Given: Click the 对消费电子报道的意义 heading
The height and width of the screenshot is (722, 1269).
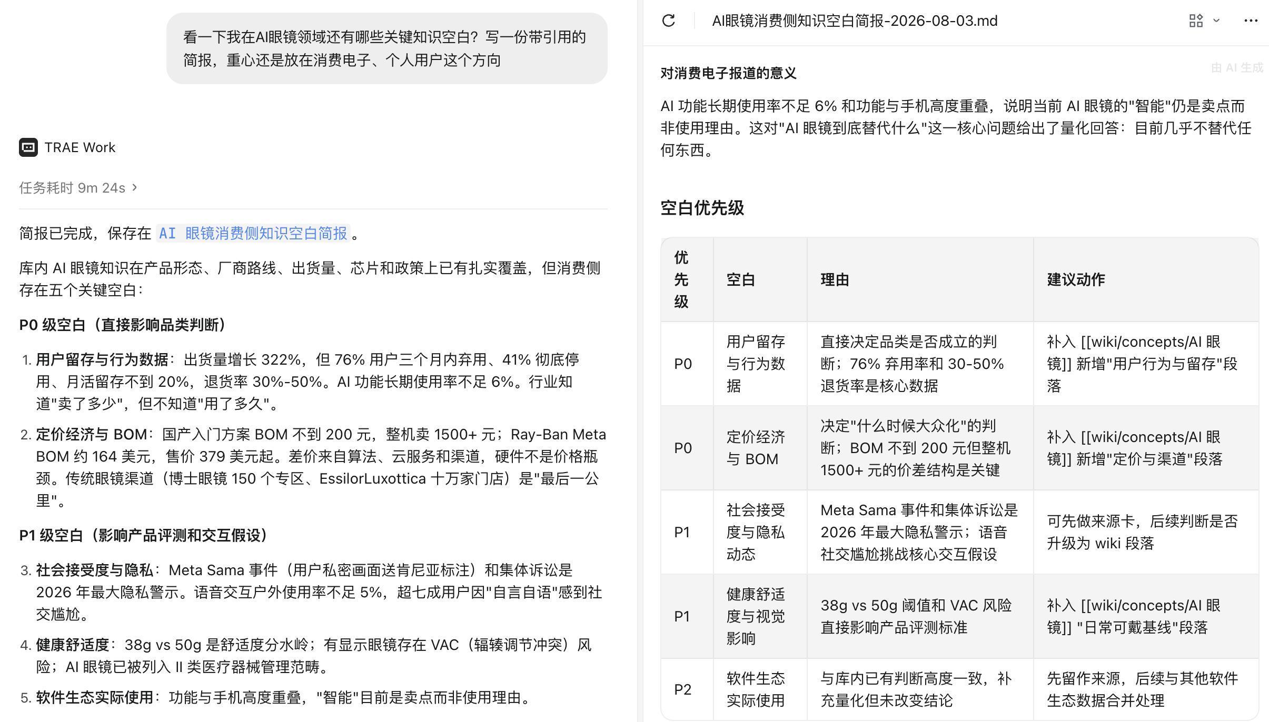Looking at the screenshot, I should [728, 73].
